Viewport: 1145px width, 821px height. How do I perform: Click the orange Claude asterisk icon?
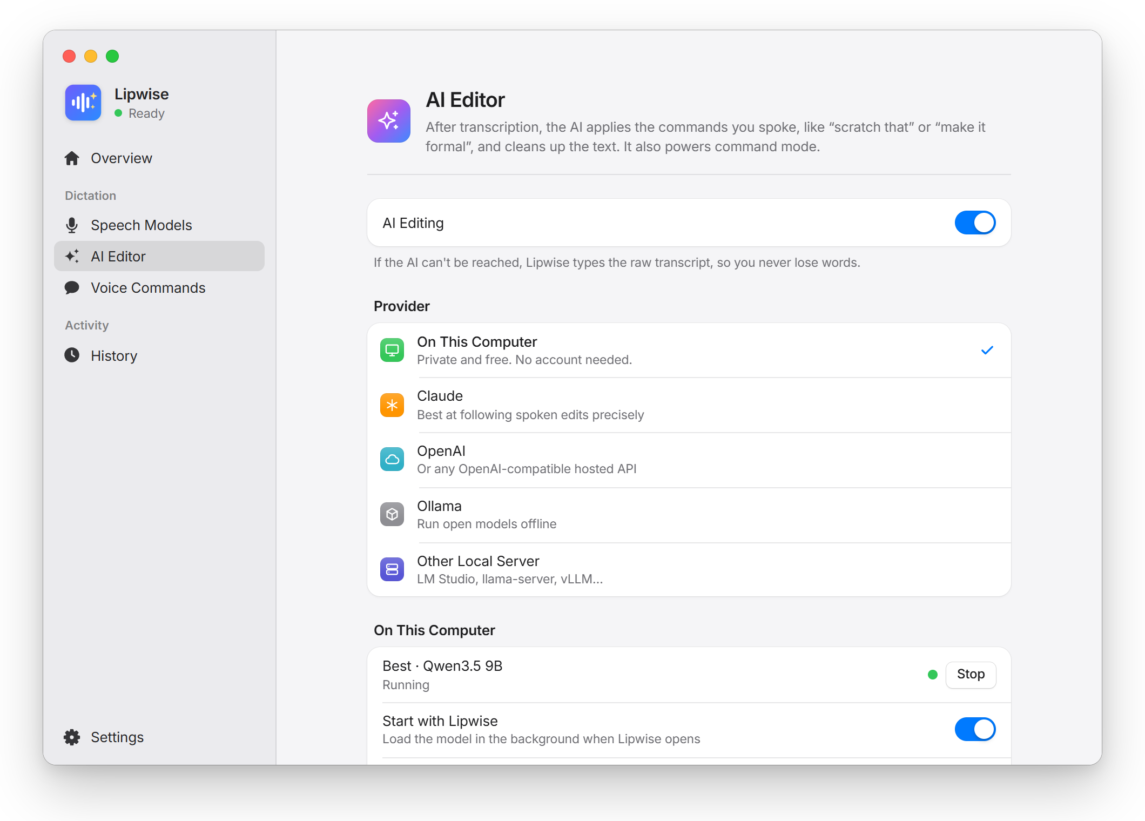click(x=392, y=405)
